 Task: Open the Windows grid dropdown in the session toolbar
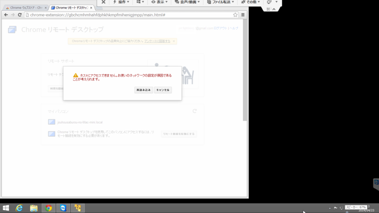click(140, 2)
